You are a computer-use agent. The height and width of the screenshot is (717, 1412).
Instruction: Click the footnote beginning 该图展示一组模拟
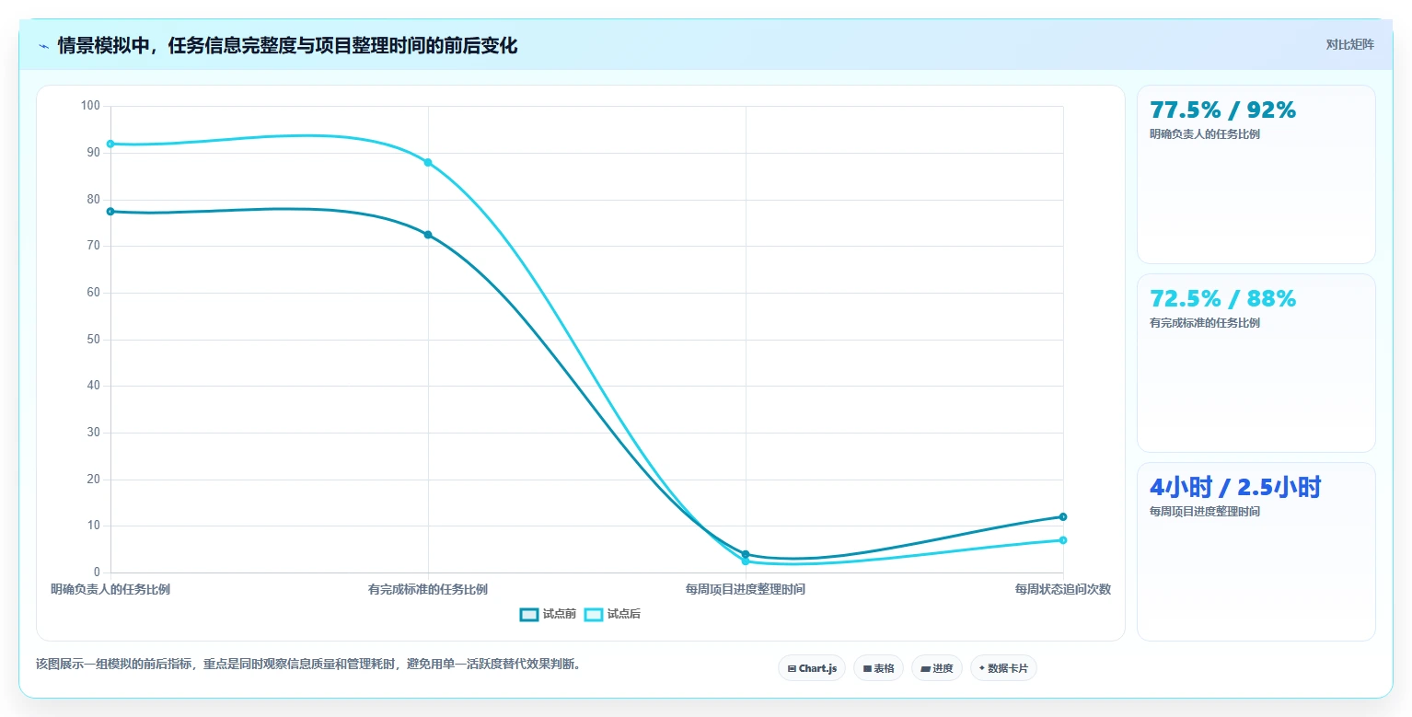[308, 664]
